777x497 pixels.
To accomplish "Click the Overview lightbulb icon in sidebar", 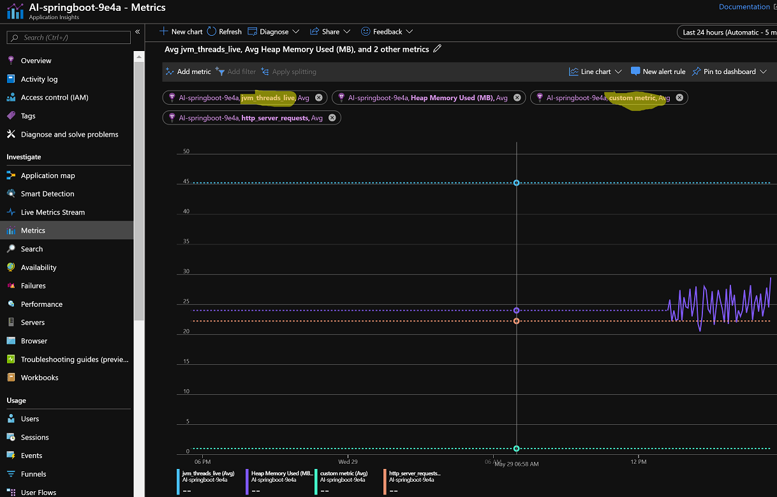I will point(10,61).
